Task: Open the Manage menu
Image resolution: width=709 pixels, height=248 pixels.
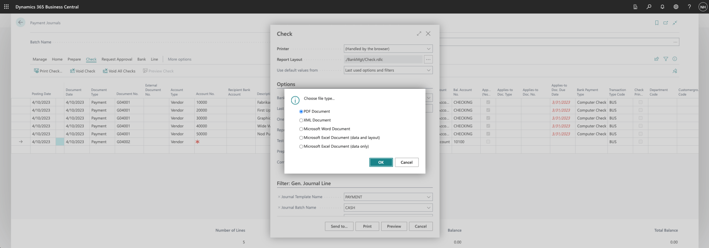Action: (x=40, y=59)
